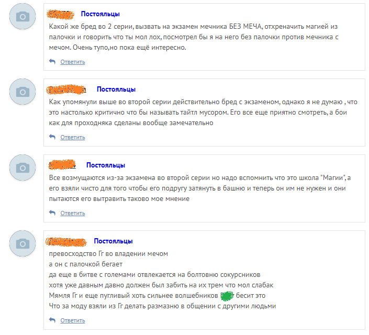This screenshot has width=369, height=335.
Task: Reply via "Ответить" under "Как упомянули выше" comment
Action: (72, 137)
